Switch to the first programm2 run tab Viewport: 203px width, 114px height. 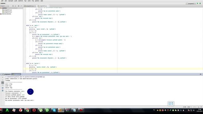6,74
